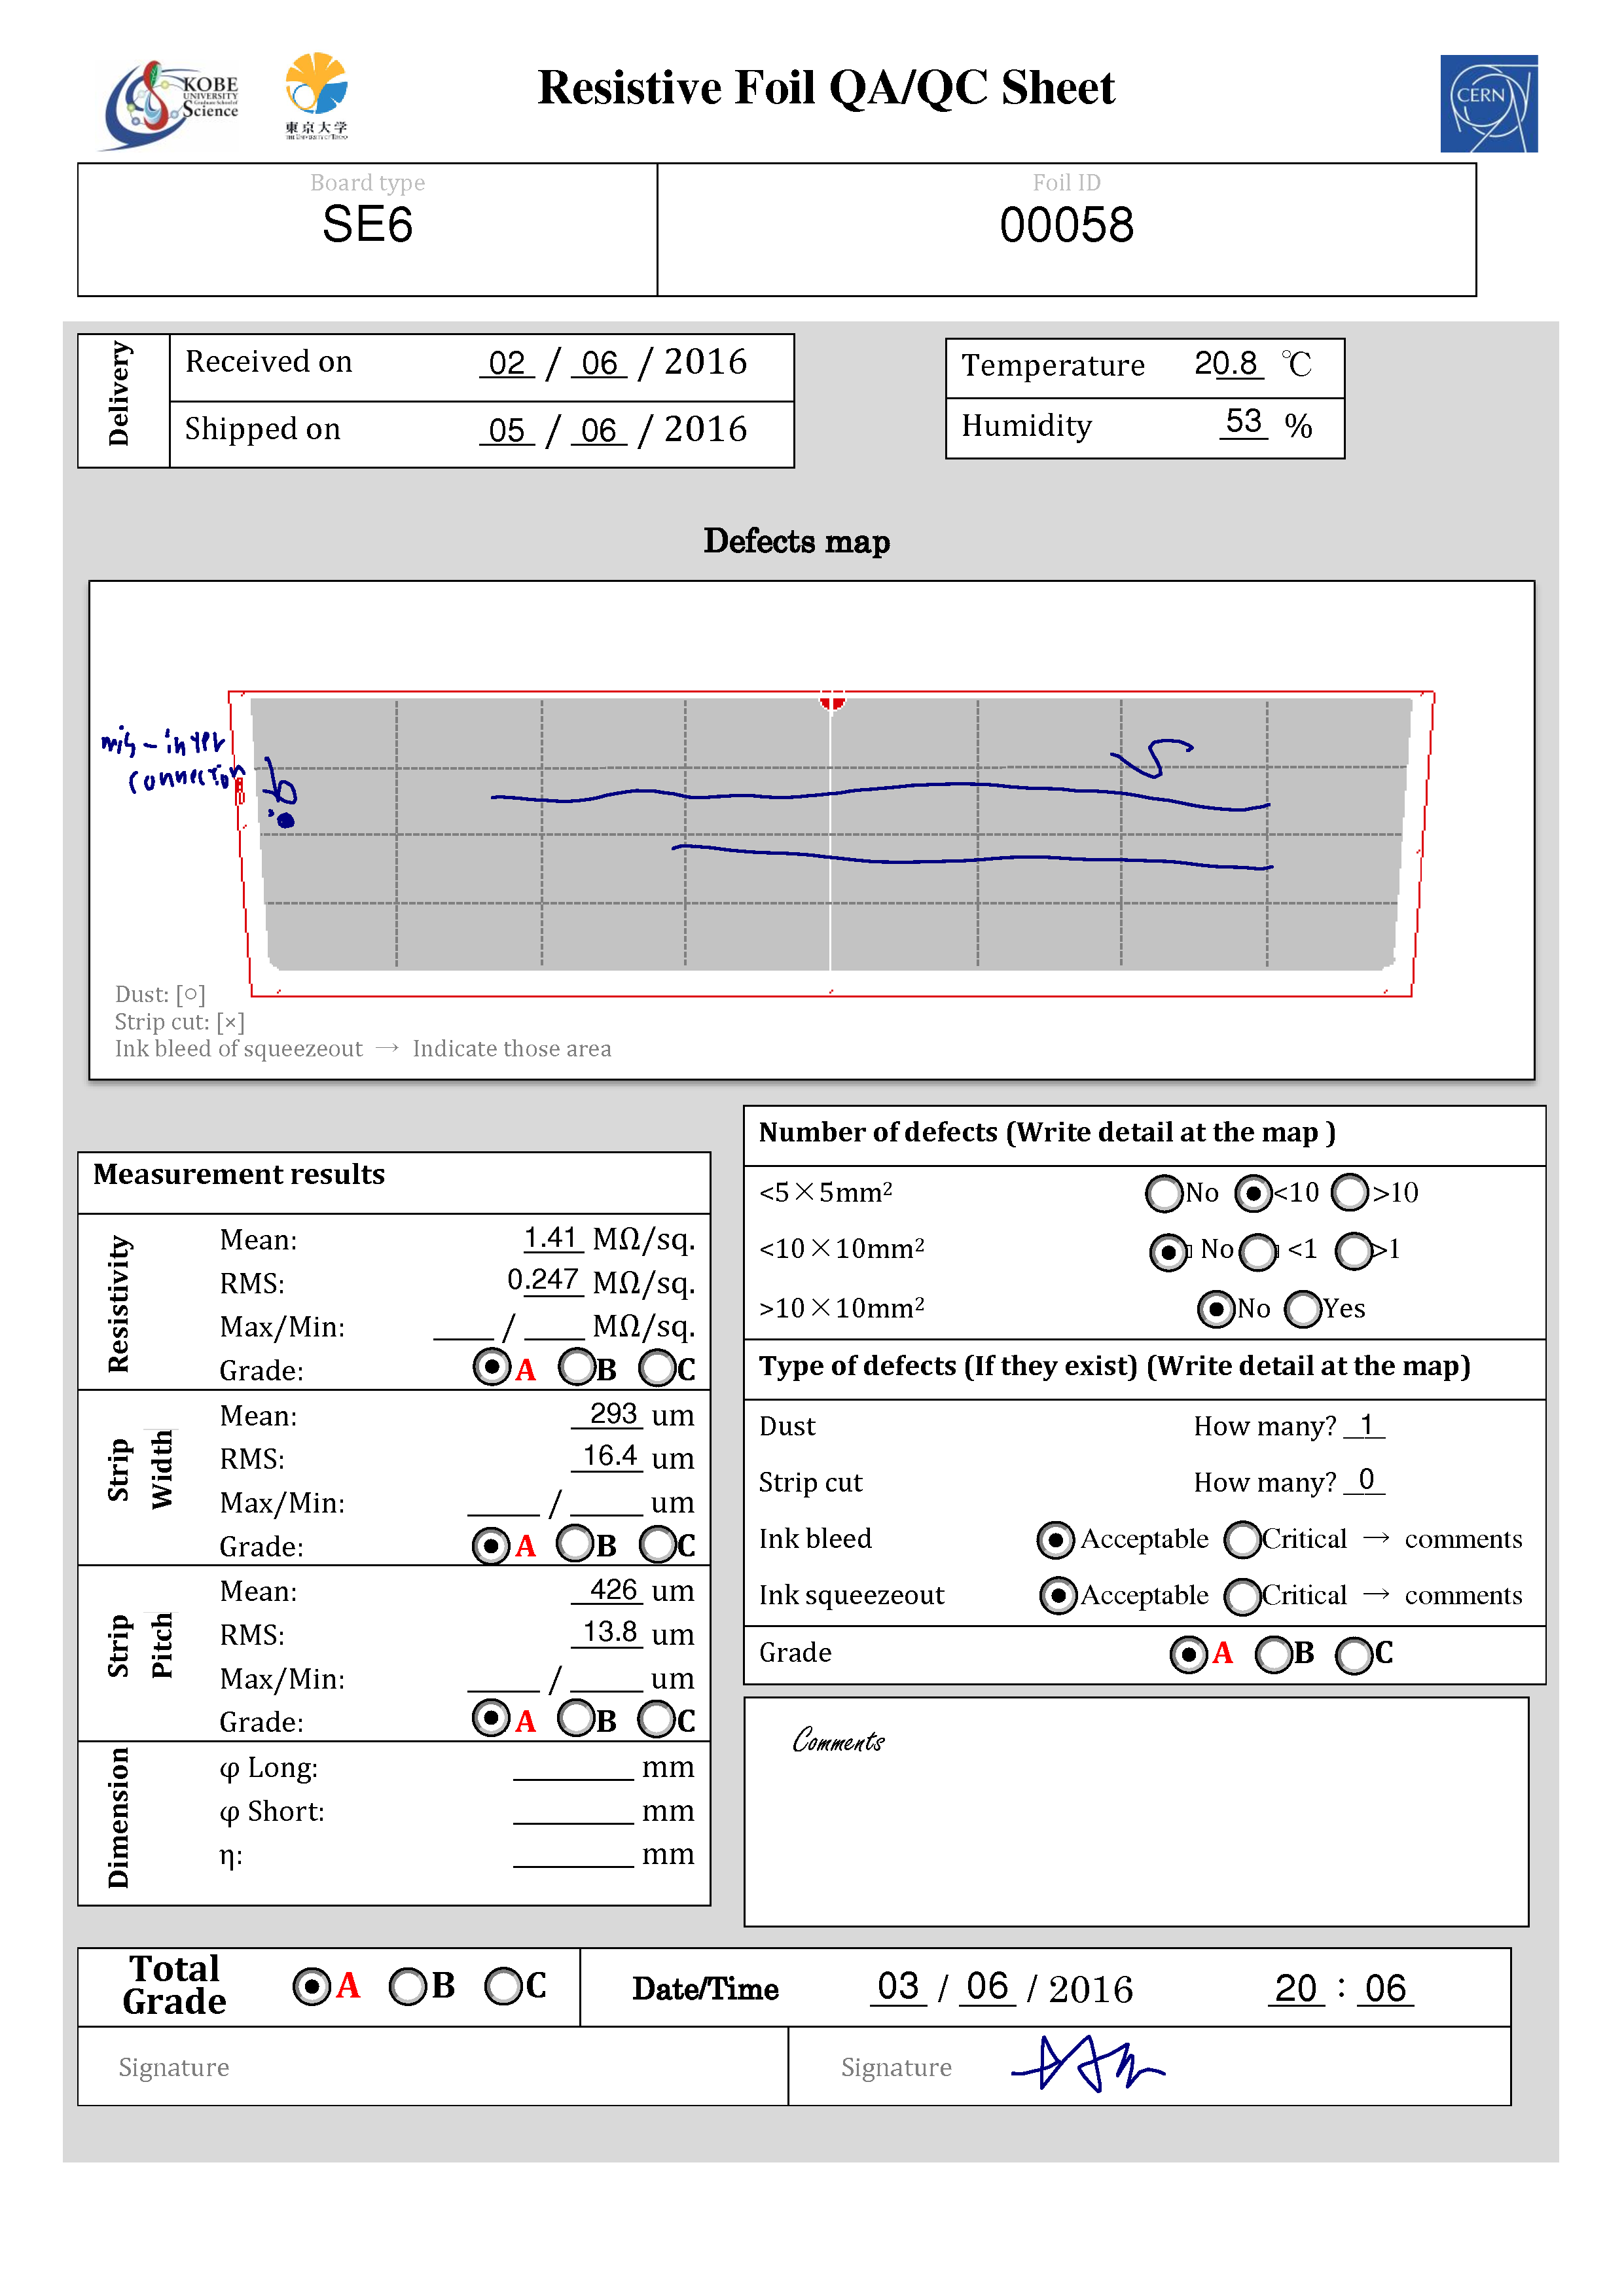Viewport: 1624px width, 2296px height.
Task: Choose >10 for <5×5mm² defects
Action: coord(1350,1192)
